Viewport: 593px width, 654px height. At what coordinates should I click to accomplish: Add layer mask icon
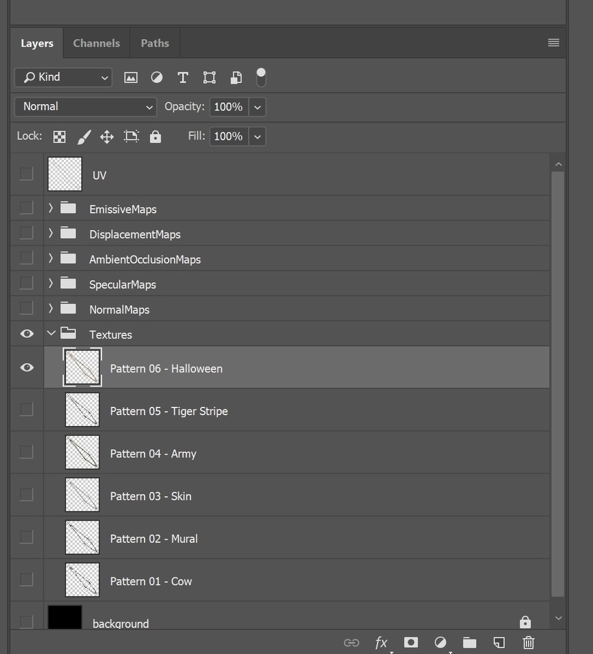click(x=411, y=643)
